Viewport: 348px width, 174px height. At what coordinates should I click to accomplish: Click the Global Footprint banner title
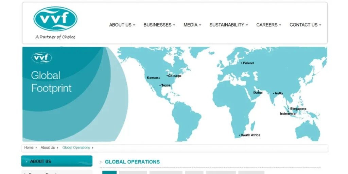click(51, 82)
